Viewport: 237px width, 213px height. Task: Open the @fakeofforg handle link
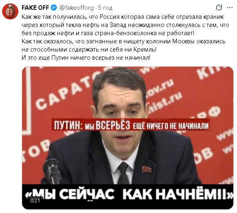tap(76, 8)
